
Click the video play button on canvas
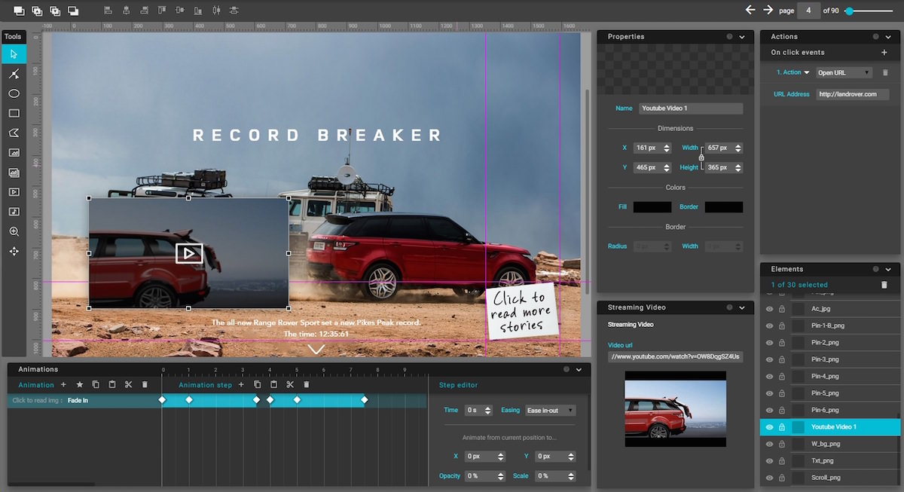pos(189,253)
